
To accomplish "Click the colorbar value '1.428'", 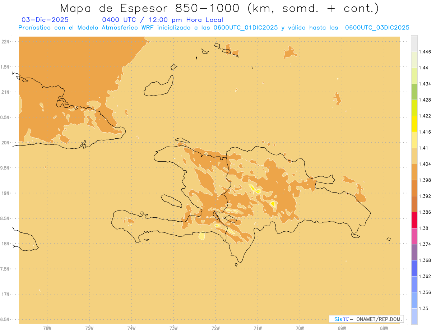I will [425, 100].
